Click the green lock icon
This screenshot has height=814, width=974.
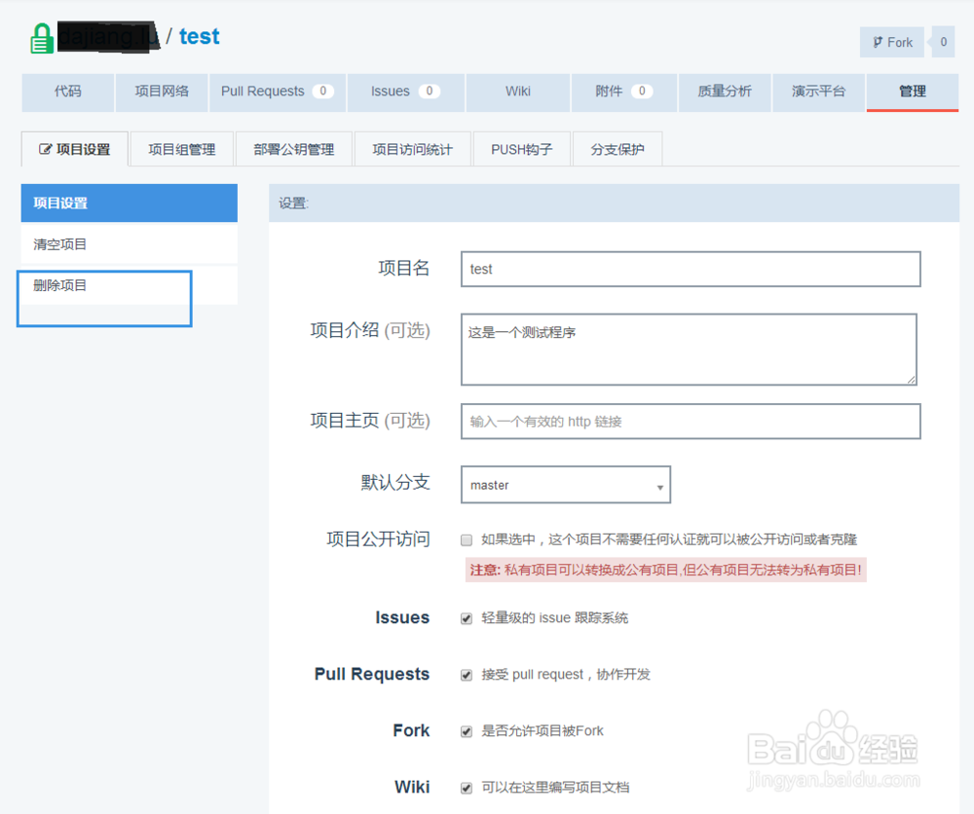pos(41,37)
